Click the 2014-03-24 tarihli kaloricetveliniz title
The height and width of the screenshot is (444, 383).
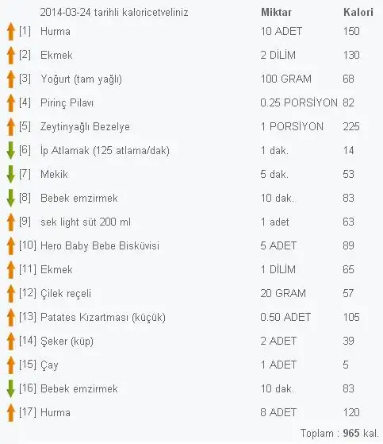coord(114,13)
